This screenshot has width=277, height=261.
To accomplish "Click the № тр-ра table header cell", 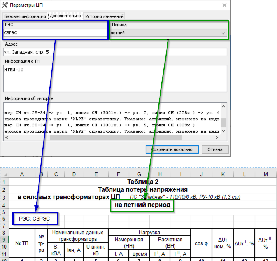I will coord(41,243).
